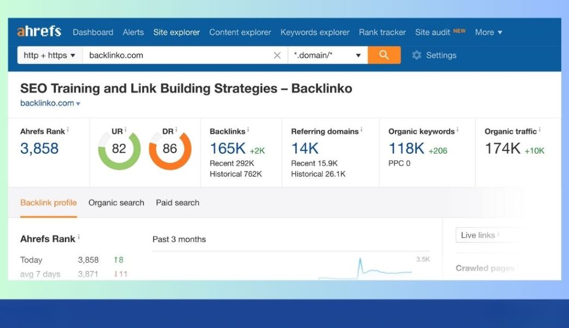Viewport: 569px width, 328px height.
Task: Go to Dashboard
Action: pos(93,32)
